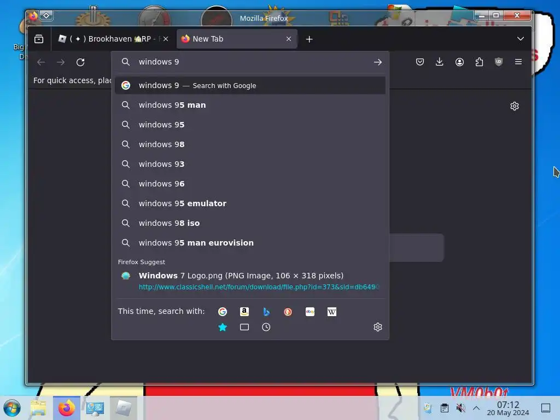The image size is (560, 420).
Task: Open uBlock Origin shield icon
Action: 499,62
